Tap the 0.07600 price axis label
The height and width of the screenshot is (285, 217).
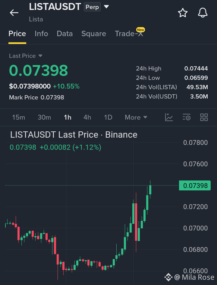[196, 164]
